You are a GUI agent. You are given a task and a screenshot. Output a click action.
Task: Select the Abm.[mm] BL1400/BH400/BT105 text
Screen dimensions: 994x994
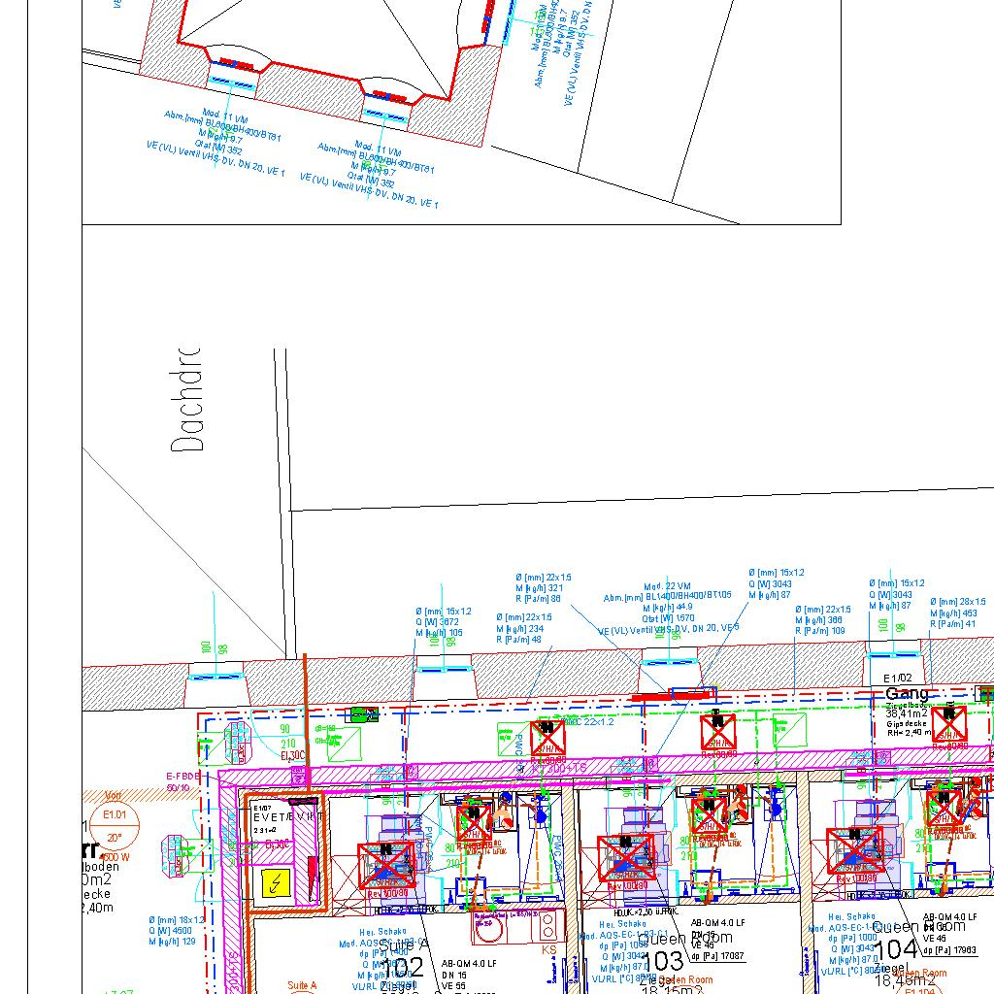[x=668, y=597]
